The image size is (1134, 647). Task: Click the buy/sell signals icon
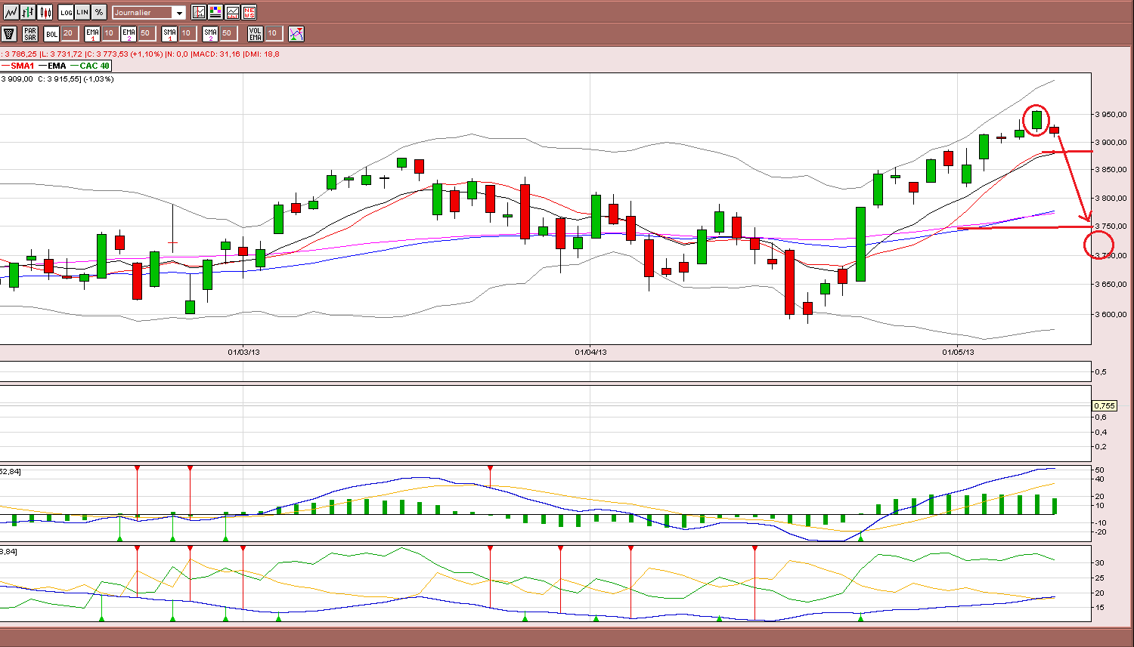click(296, 33)
